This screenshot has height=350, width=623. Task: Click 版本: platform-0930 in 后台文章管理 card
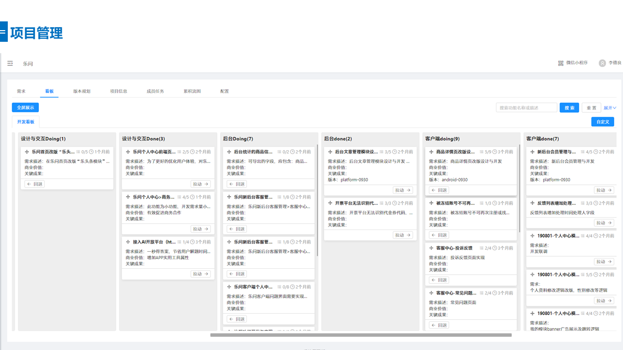(x=348, y=180)
